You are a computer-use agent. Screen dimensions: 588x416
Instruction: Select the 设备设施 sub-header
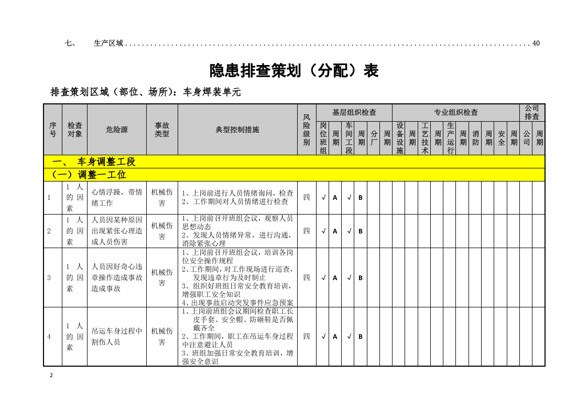[399, 138]
